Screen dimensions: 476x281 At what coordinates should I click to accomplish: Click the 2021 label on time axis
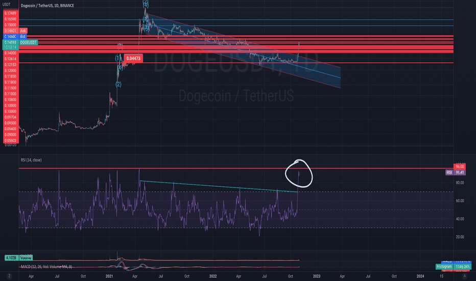click(109, 276)
